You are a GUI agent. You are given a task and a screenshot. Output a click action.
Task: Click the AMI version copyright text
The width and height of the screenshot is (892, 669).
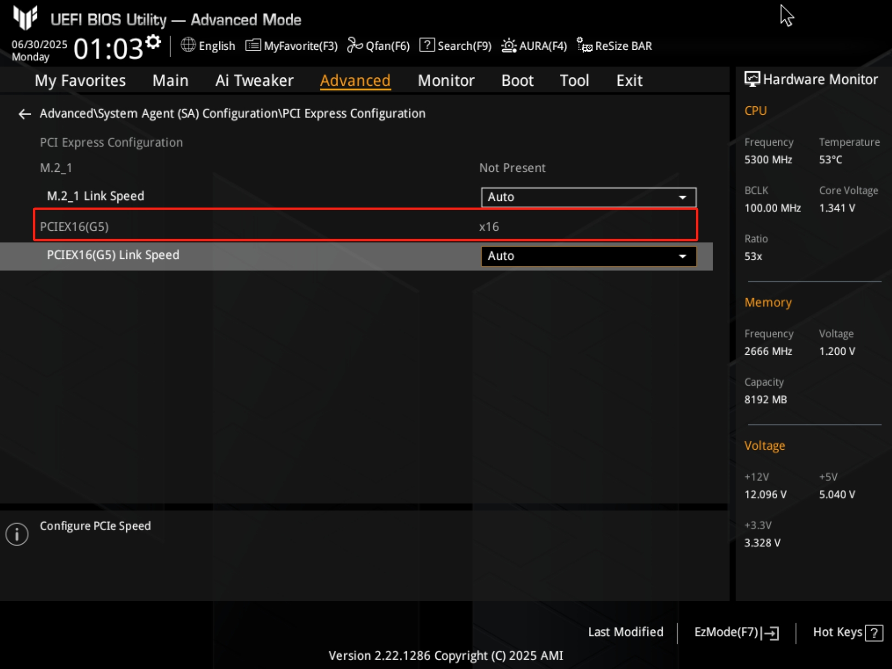(446, 656)
